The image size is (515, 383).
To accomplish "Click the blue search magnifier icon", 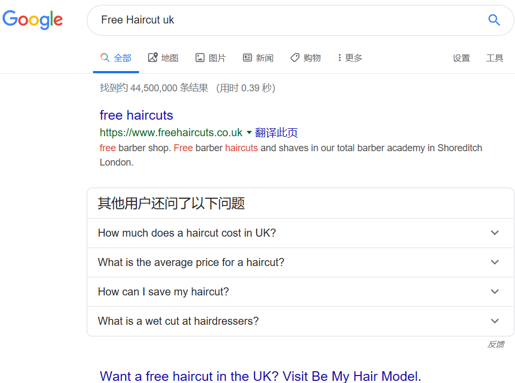I will tap(494, 20).
